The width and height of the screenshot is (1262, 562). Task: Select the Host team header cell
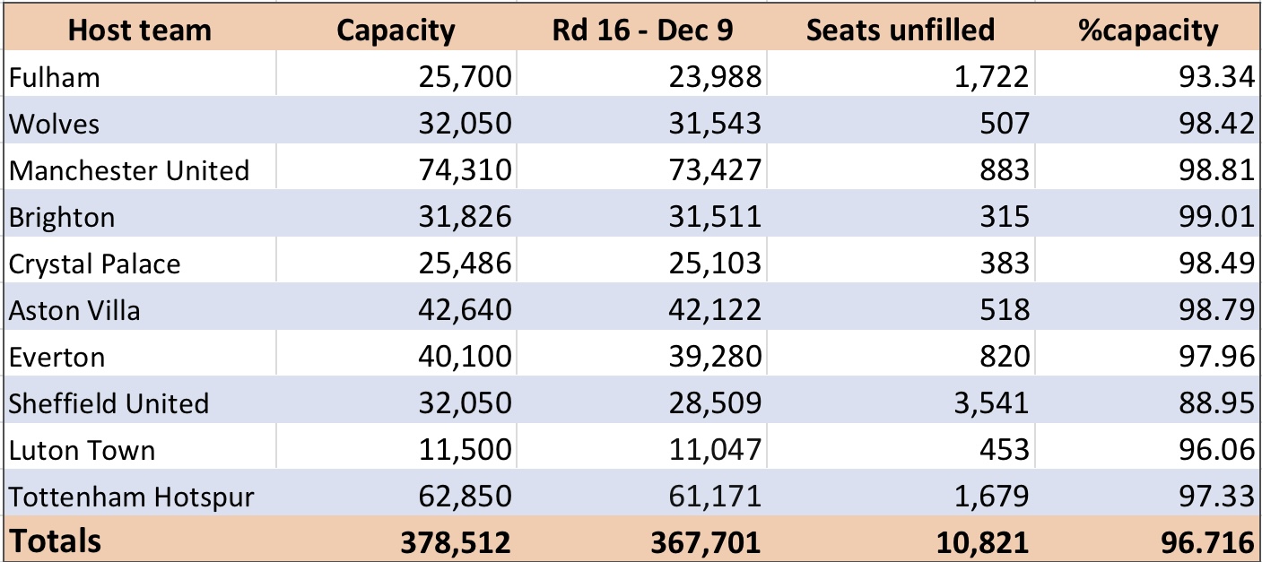(140, 30)
